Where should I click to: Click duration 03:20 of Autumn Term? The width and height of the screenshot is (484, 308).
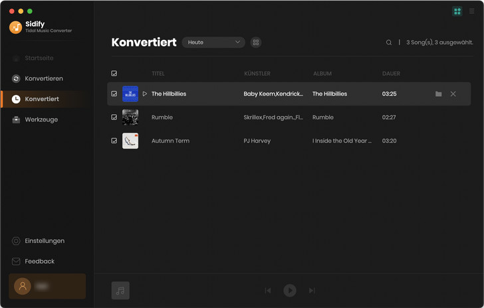pos(389,141)
